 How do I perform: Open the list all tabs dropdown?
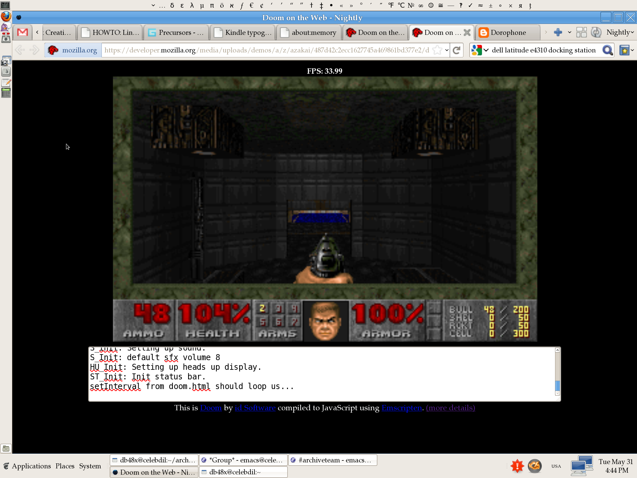[570, 32]
